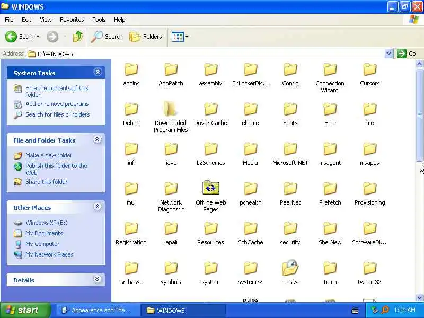Click the vertical scrollbar thumb
Viewport: 424px width, 318px height.
(419, 115)
